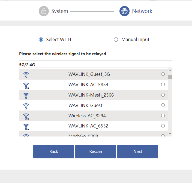Click Wi-Fi signal icon for WAVLINK-Mesh_2366

26,95
